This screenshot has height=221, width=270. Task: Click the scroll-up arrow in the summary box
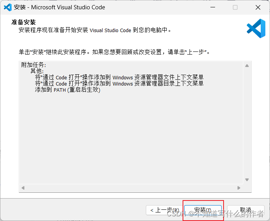[247, 66]
